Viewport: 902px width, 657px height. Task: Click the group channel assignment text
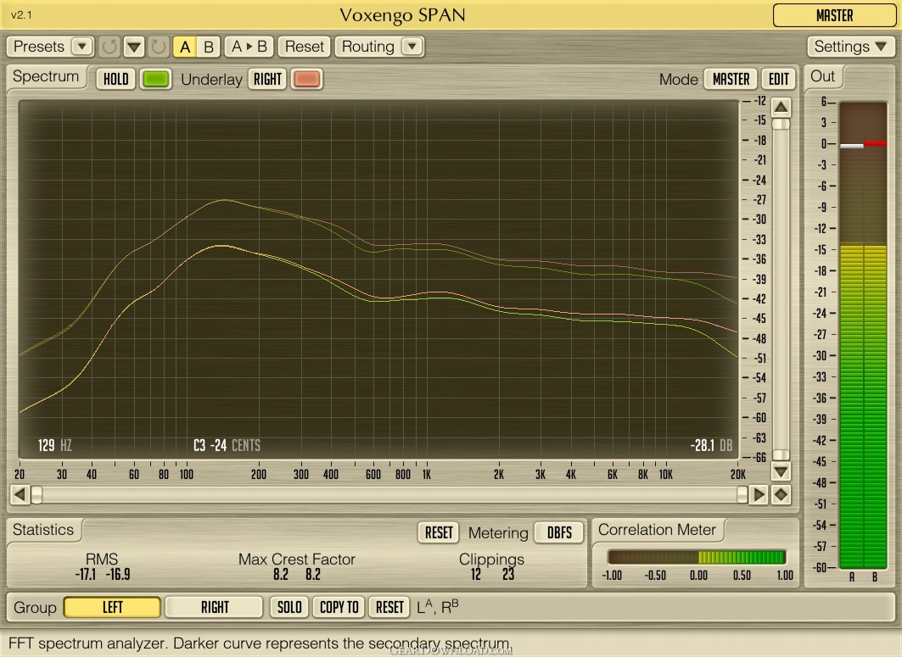[x=438, y=606]
